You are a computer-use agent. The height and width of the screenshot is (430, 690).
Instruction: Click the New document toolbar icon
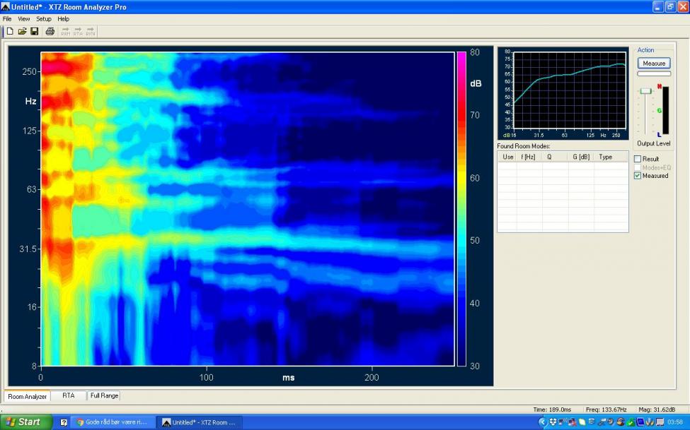coord(10,31)
